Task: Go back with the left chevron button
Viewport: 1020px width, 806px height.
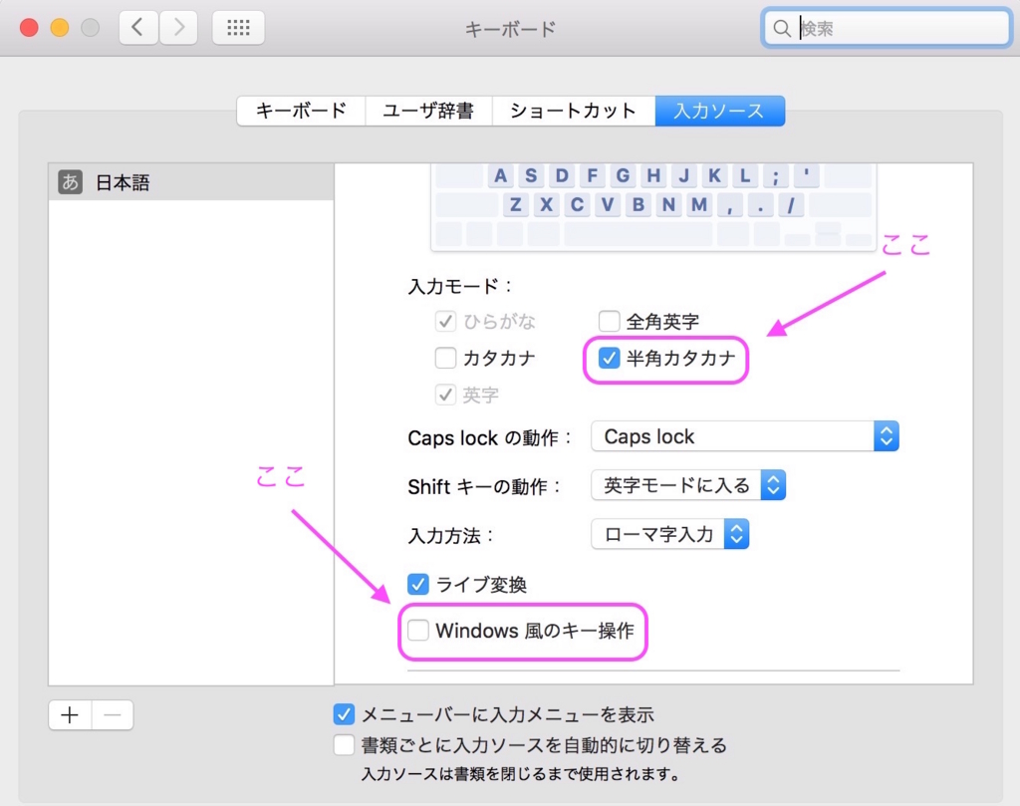Action: (x=137, y=27)
